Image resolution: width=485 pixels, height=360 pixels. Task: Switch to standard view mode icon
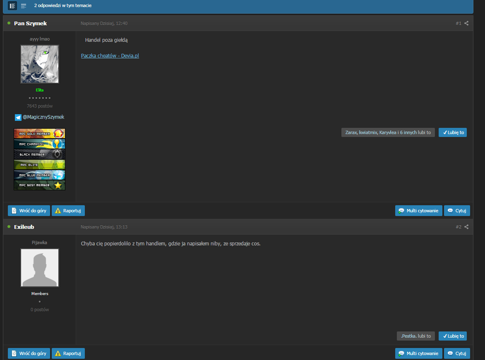coord(12,6)
